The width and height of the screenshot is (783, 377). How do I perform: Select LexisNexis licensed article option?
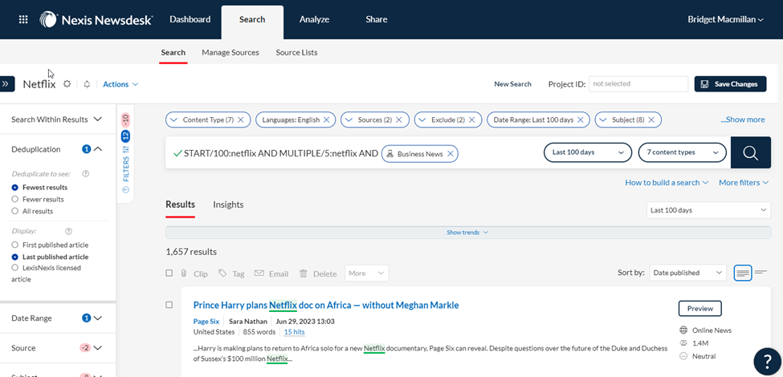[x=15, y=268]
